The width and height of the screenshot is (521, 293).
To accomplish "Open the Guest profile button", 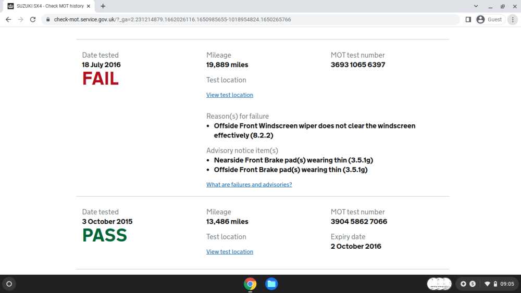I will [490, 20].
